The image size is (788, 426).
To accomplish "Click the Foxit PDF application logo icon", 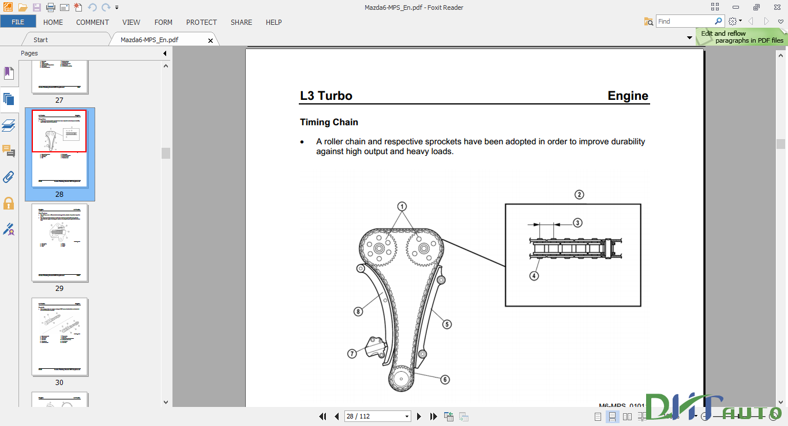I will (x=7, y=8).
